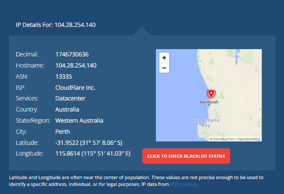The width and height of the screenshot is (284, 194).
Task: Click the ASN number 13335
Action: click(64, 76)
